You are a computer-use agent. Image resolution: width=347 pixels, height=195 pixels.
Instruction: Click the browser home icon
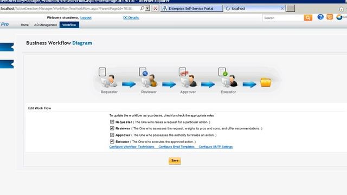click(341, 9)
